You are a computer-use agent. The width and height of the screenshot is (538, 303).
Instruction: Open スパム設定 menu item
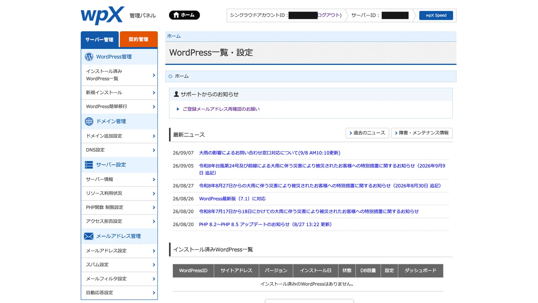pyautogui.click(x=119, y=265)
